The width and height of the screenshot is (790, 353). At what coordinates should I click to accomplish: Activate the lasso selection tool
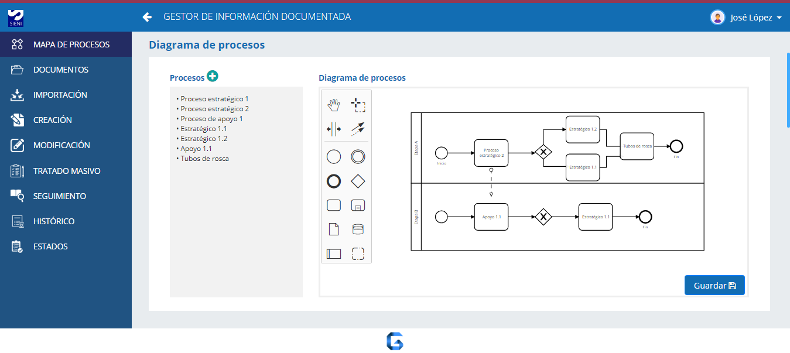(358, 105)
